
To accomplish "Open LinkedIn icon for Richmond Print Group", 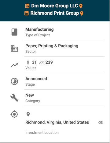I will click(x=27, y=13).
